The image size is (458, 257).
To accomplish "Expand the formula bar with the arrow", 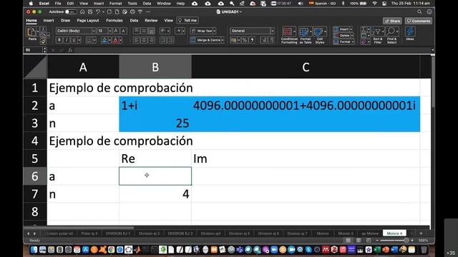I will pos(432,50).
